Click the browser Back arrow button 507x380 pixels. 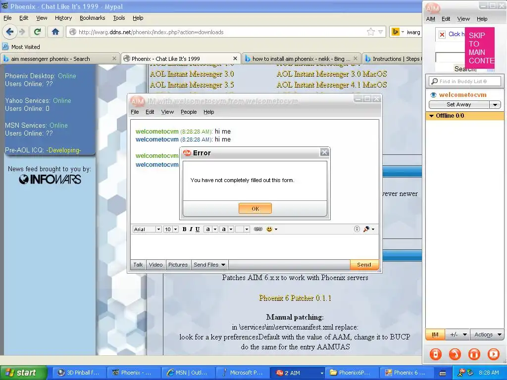coord(10,32)
